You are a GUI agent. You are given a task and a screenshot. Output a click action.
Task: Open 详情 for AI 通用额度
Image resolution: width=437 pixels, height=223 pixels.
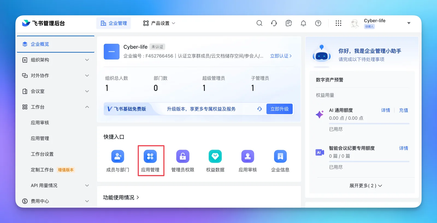point(386,110)
